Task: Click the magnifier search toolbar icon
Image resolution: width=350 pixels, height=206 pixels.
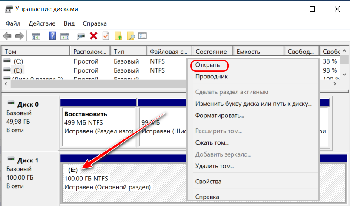Action: pyautogui.click(x=131, y=36)
